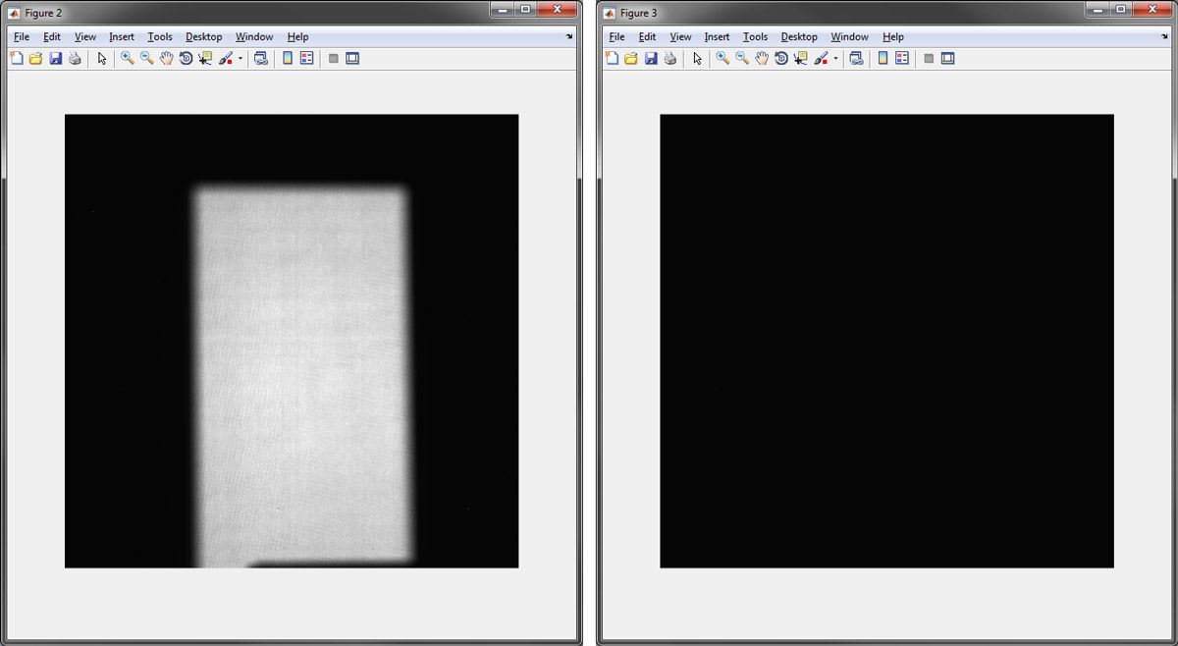The height and width of the screenshot is (646, 1178).
Task: Toggle Edit Plot mode in Figure 3
Action: [697, 58]
